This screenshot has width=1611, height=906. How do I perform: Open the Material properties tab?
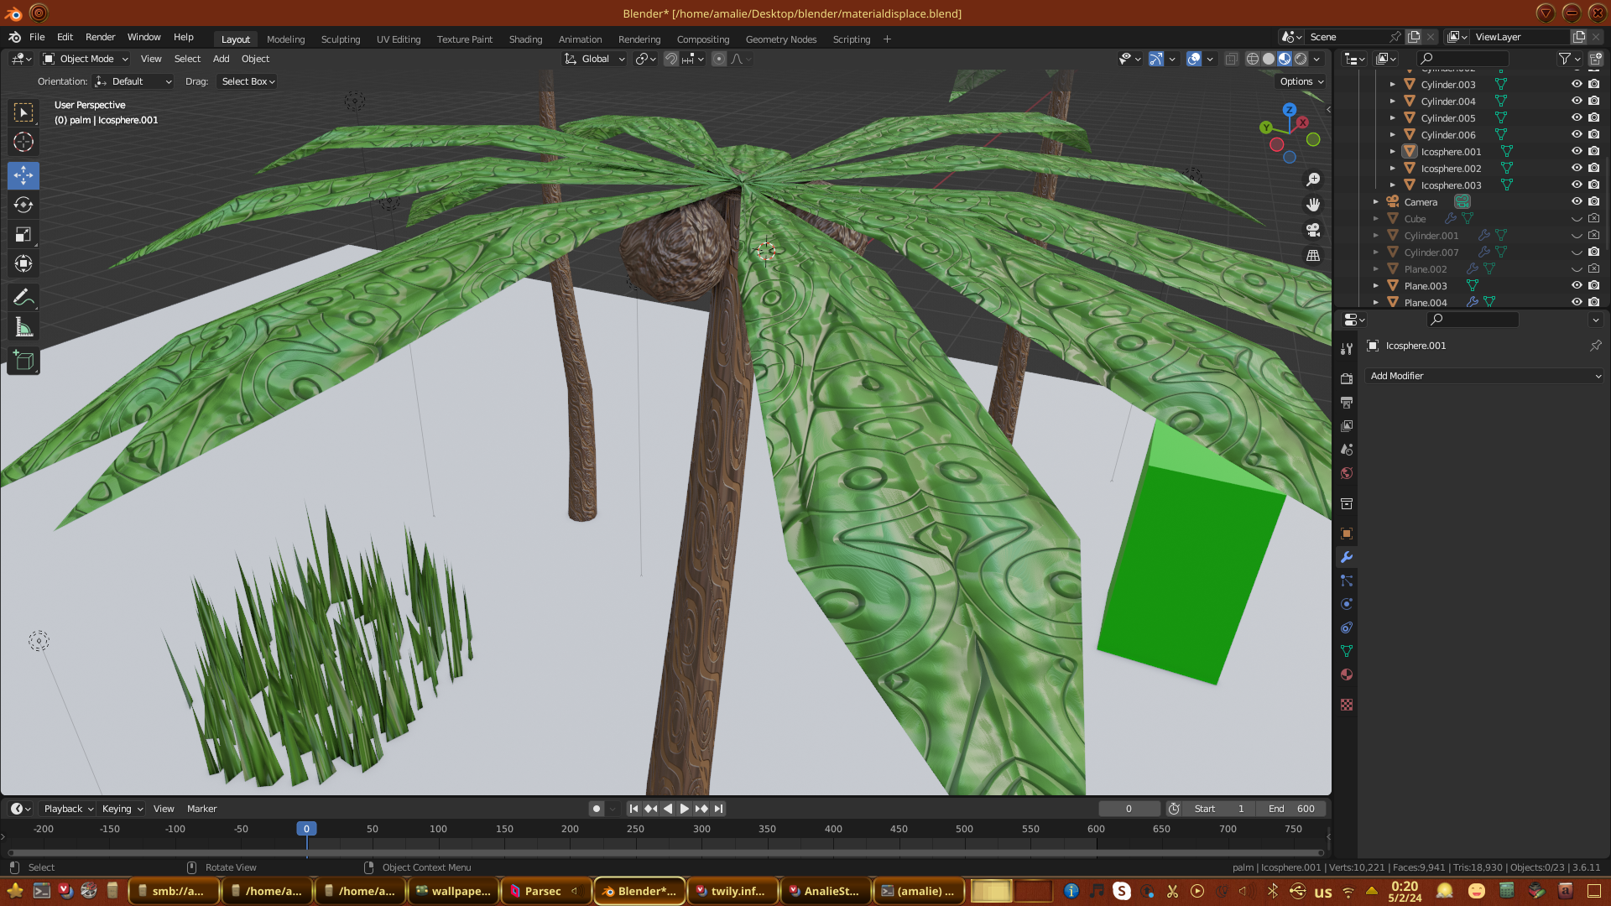point(1347,674)
